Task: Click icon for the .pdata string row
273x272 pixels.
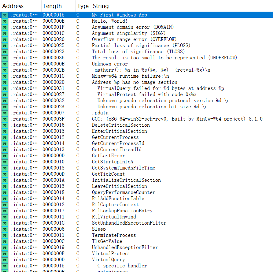Action: tap(5, 113)
